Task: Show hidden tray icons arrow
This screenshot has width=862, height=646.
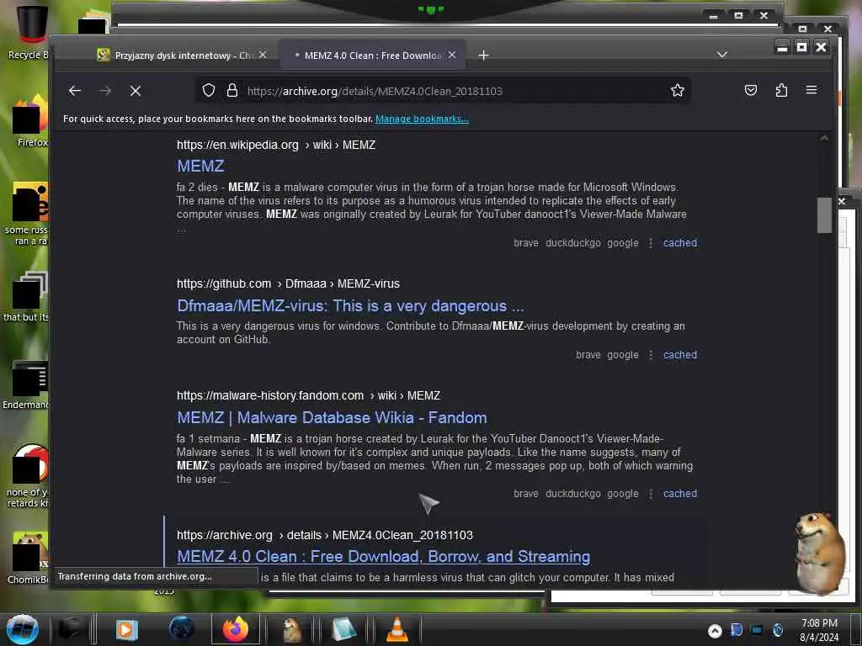Action: click(715, 631)
